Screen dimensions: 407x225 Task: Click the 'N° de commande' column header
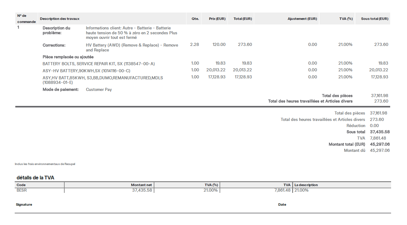click(26, 19)
